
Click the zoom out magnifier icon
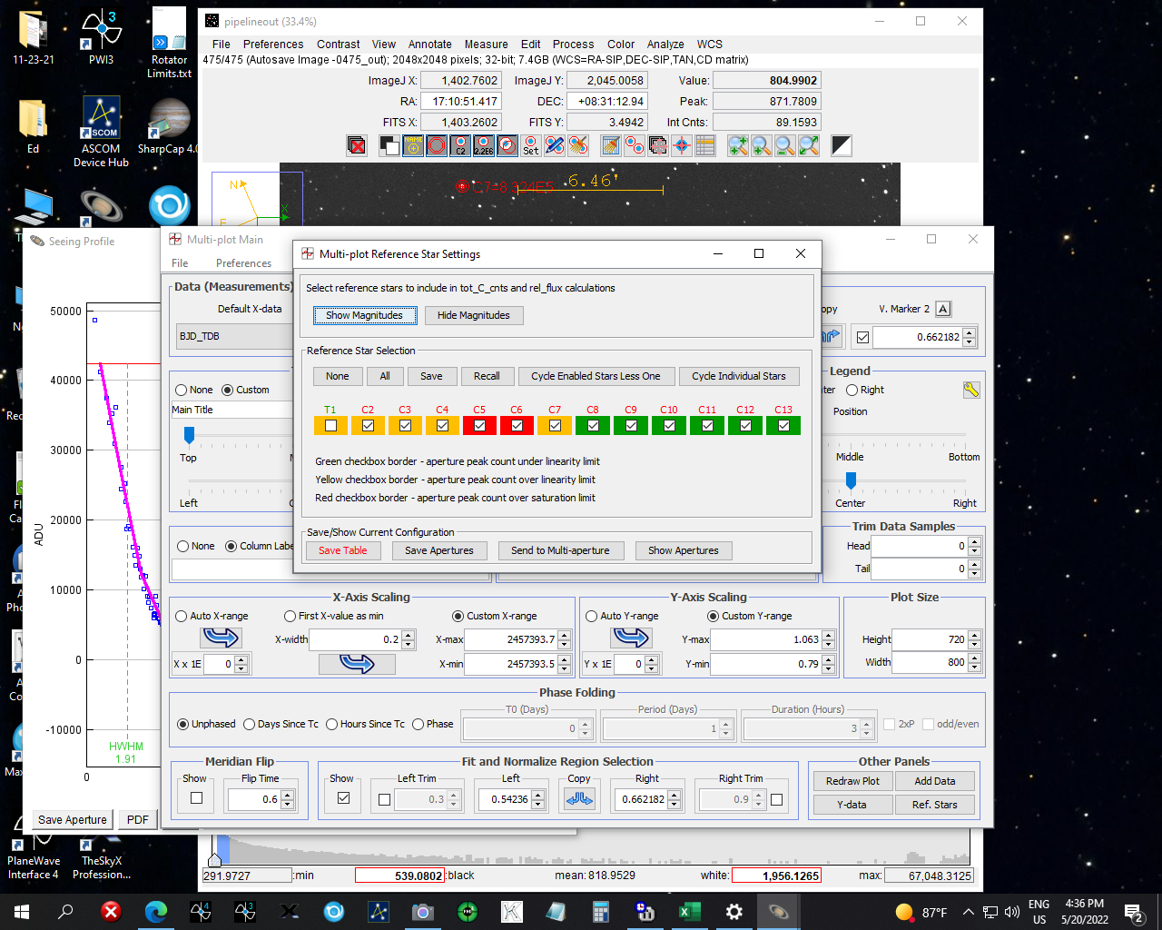point(785,145)
